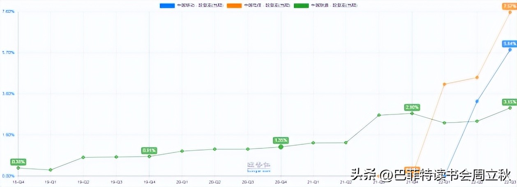The width and height of the screenshot is (517, 187).
Task: Select the green data point at 22-Q2
Action: [477, 121]
